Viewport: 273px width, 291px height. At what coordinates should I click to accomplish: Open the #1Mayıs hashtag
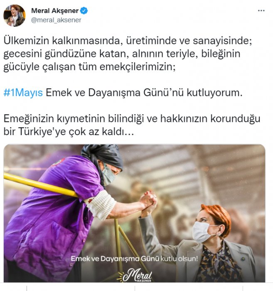[23, 92]
